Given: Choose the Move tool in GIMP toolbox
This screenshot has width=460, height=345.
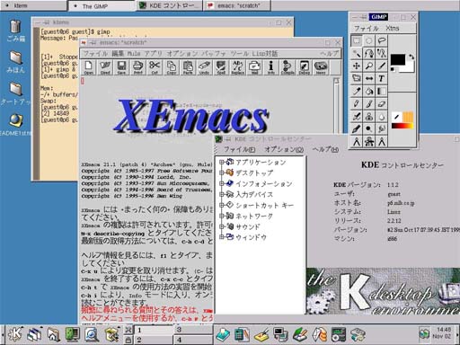Looking at the screenshot, I should 357,66.
